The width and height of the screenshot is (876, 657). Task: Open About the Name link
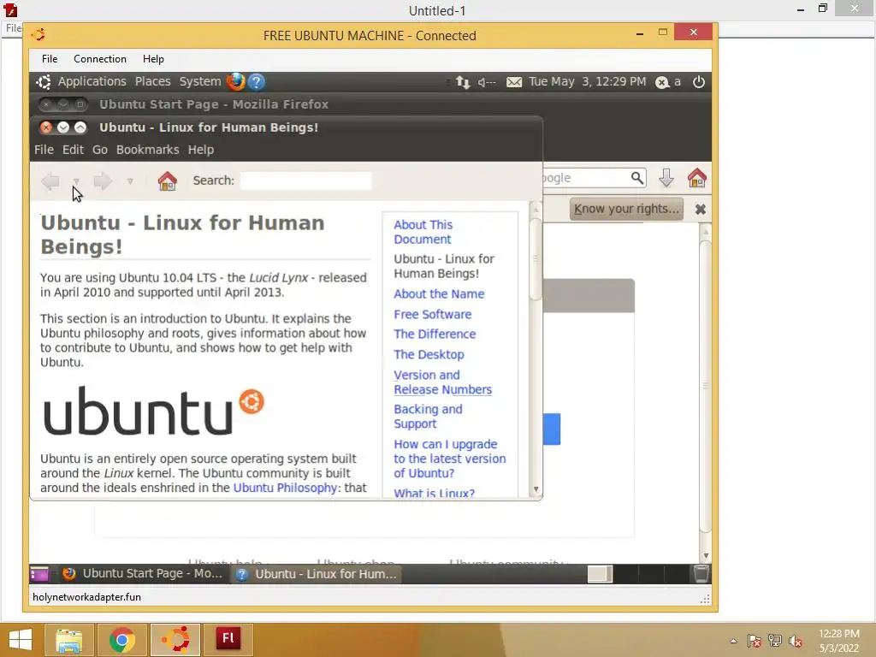(439, 294)
